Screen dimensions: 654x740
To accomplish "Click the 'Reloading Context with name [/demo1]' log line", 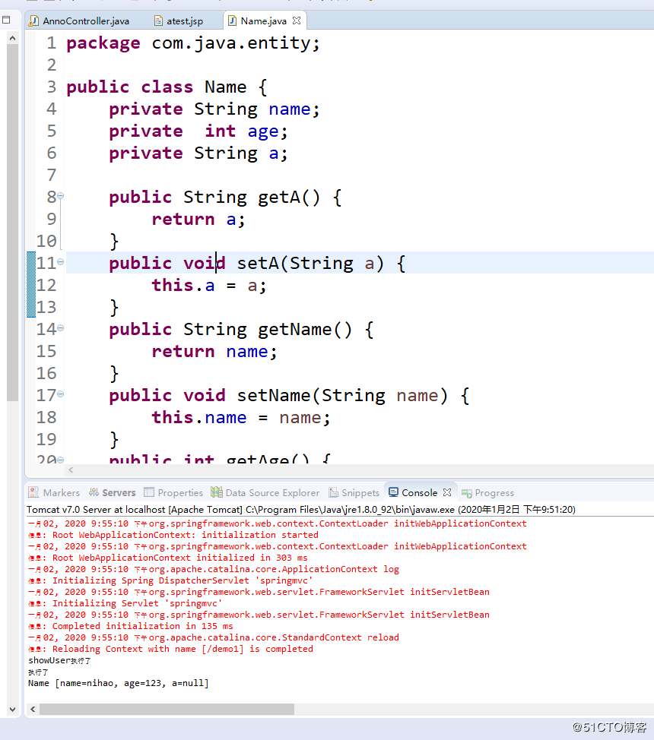I will (x=170, y=649).
